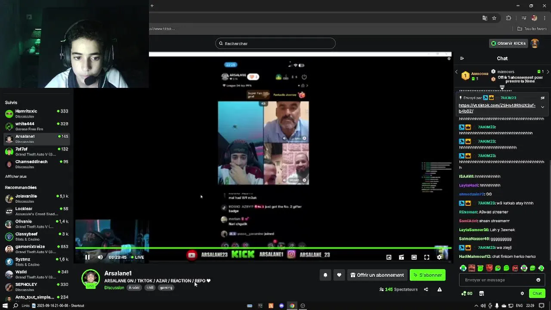Viewport: 551px width, 310px height.
Task: Focus the Rechercher search field
Action: pyautogui.click(x=275, y=43)
